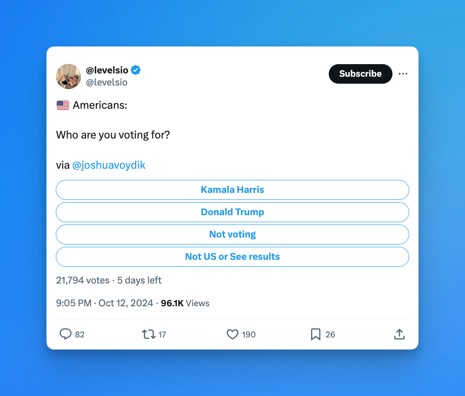This screenshot has width=465, height=396.
Task: Click the retweet icon
Action: [x=149, y=334]
